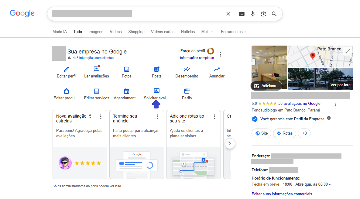The width and height of the screenshot is (360, 199).
Task: Open Editar produtos bag icon
Action: point(66,91)
